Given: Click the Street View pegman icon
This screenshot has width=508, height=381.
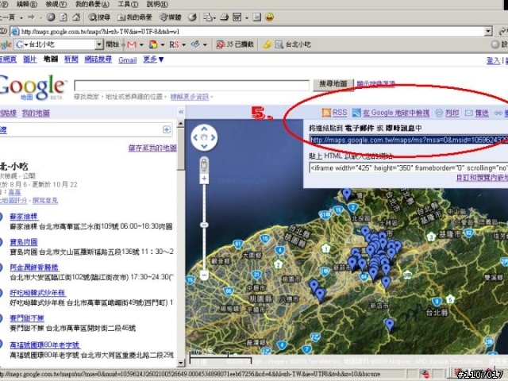Looking at the screenshot, I should point(204,164).
